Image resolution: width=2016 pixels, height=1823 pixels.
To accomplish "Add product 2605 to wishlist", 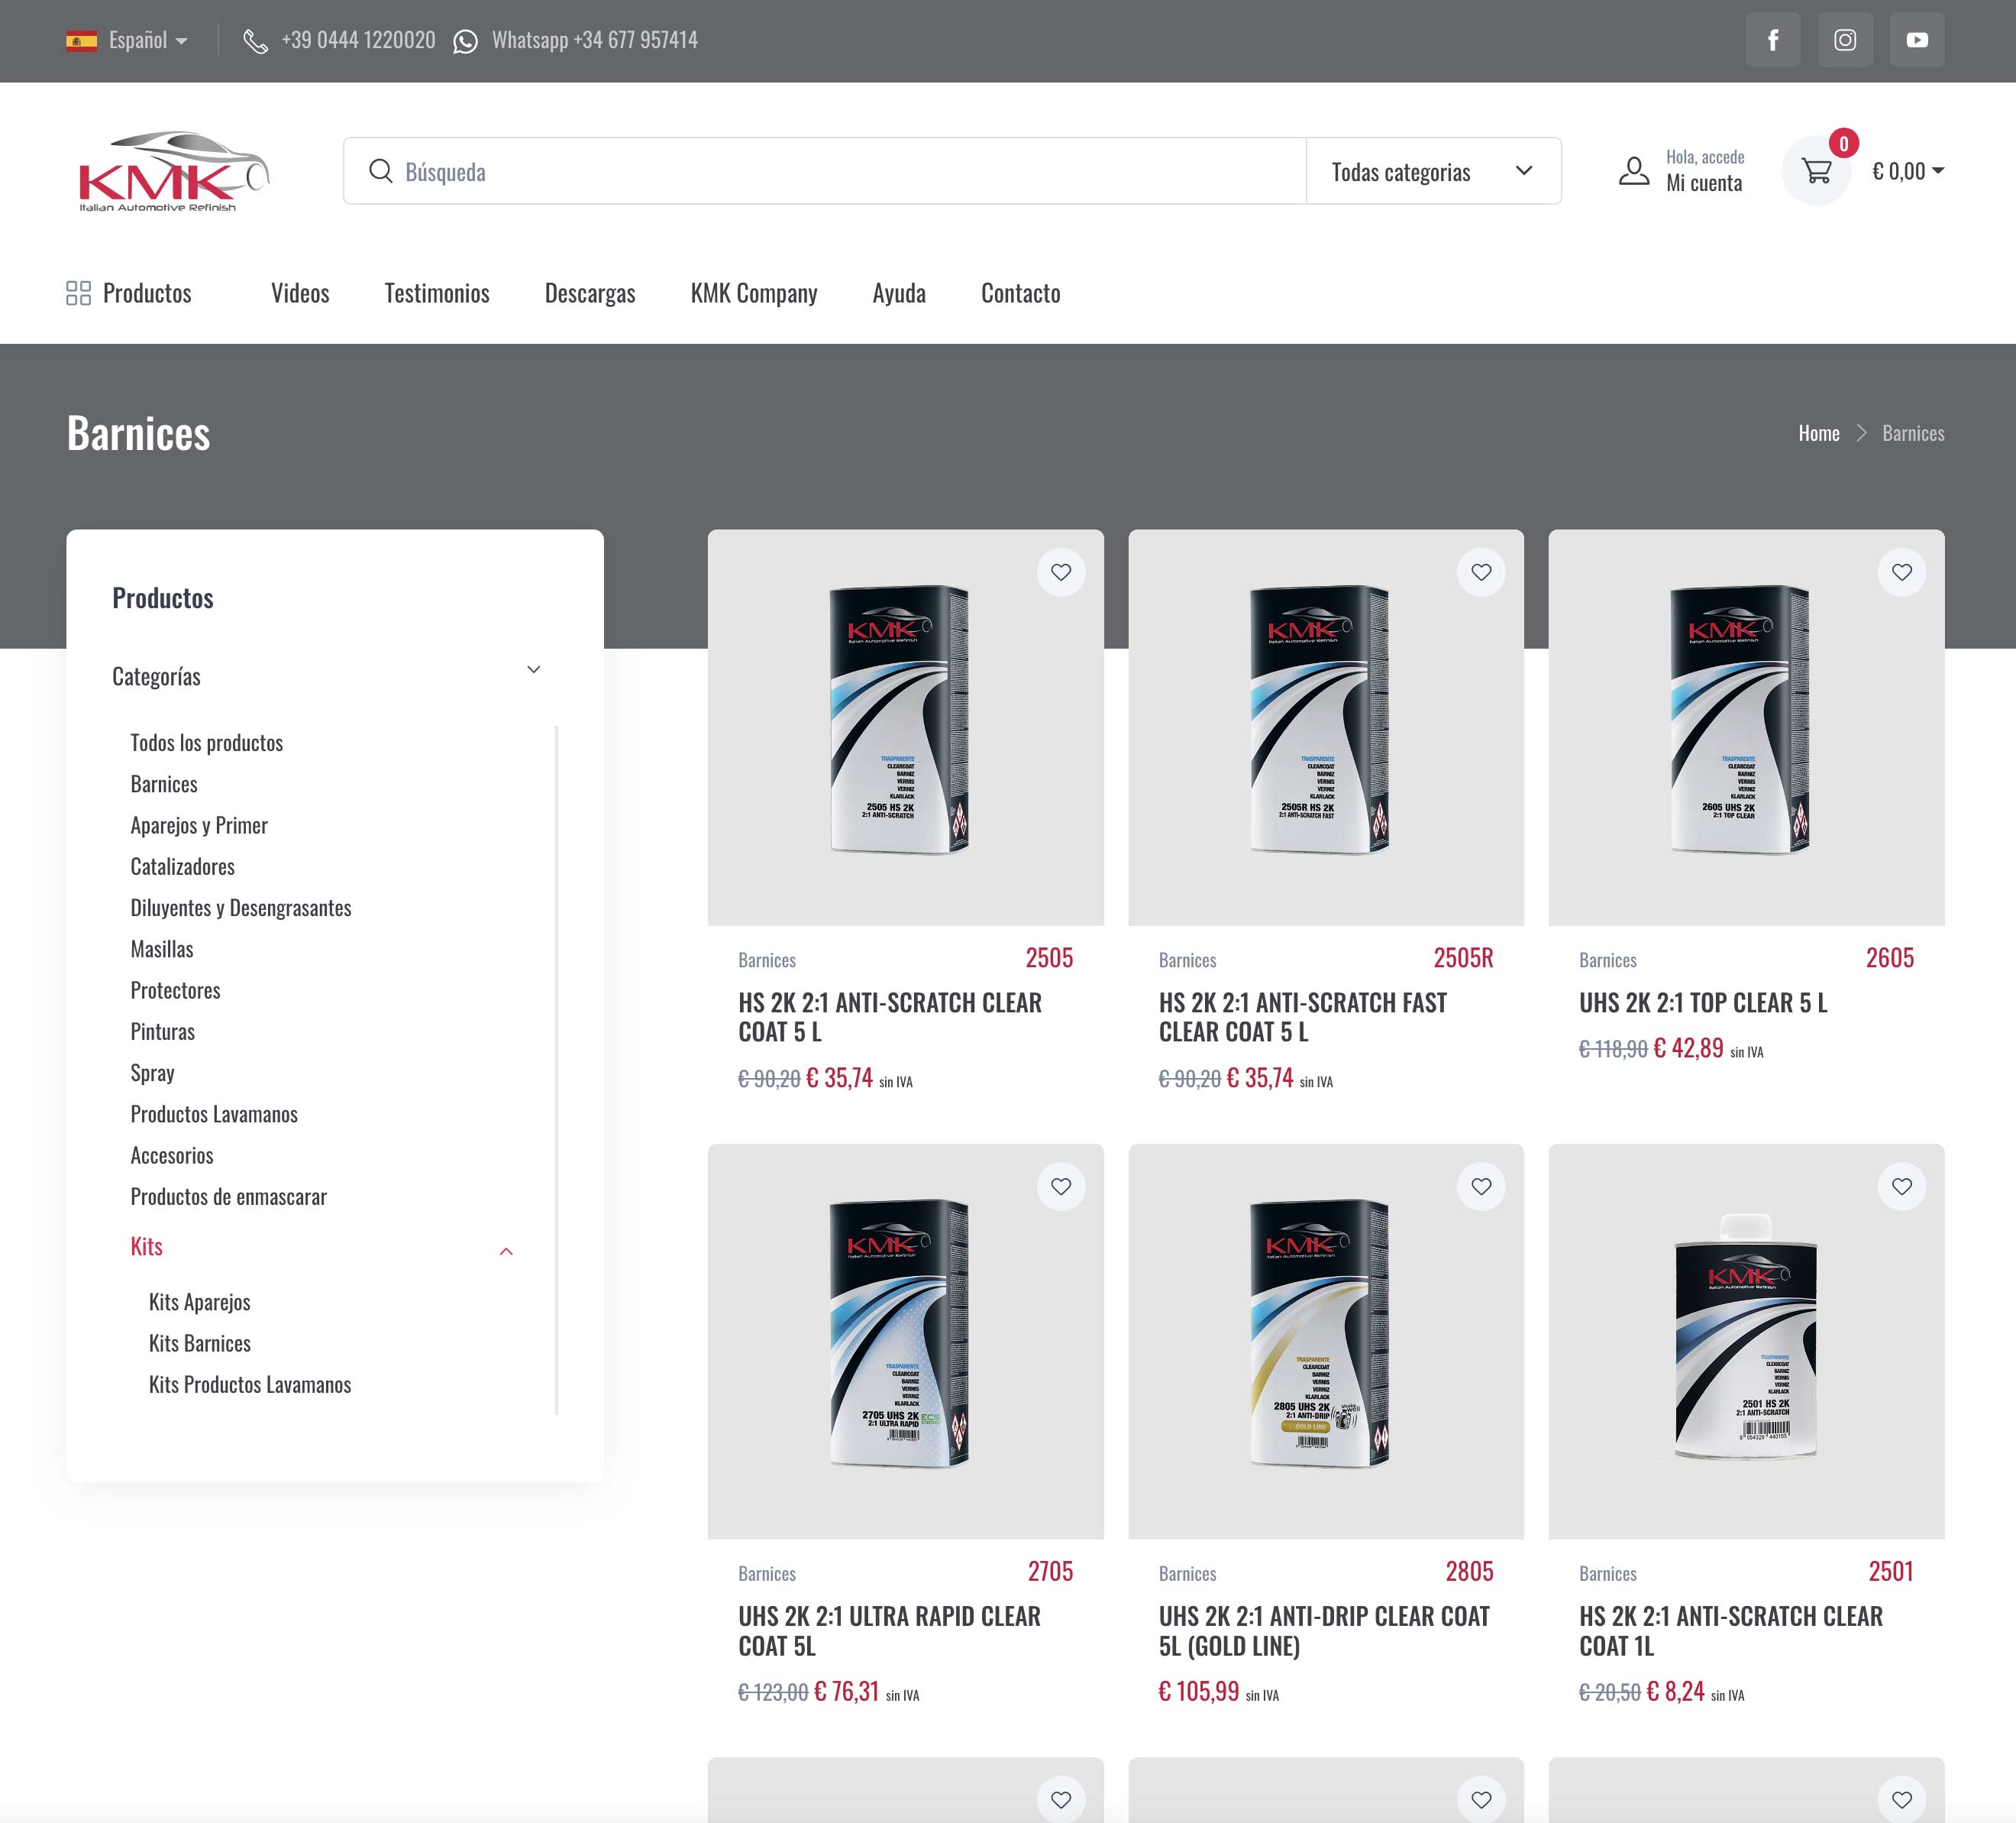I will click(x=1901, y=572).
